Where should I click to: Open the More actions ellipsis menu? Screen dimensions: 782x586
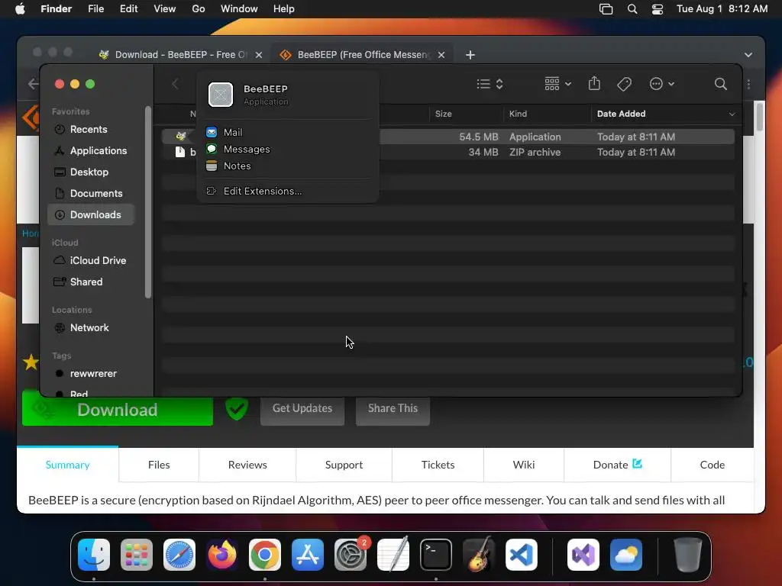pyautogui.click(x=661, y=84)
